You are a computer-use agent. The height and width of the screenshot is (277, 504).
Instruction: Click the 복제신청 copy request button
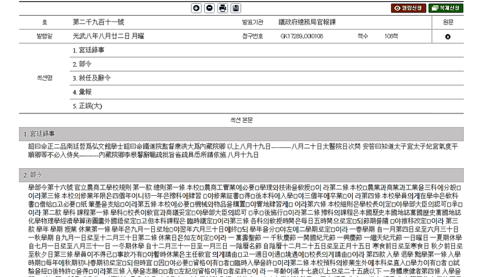[x=446, y=8]
